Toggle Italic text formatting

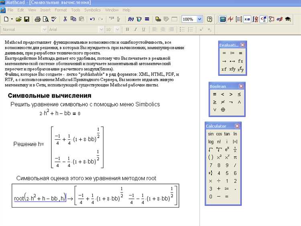(136, 29)
